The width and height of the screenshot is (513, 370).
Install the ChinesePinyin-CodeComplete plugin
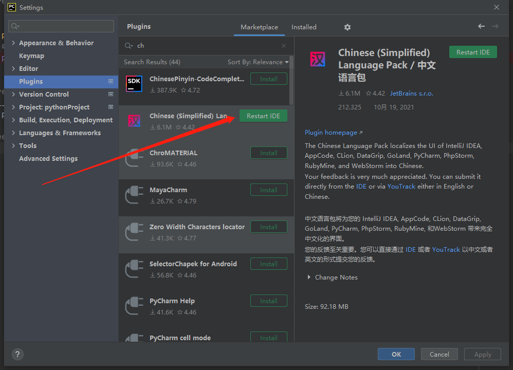click(x=269, y=79)
